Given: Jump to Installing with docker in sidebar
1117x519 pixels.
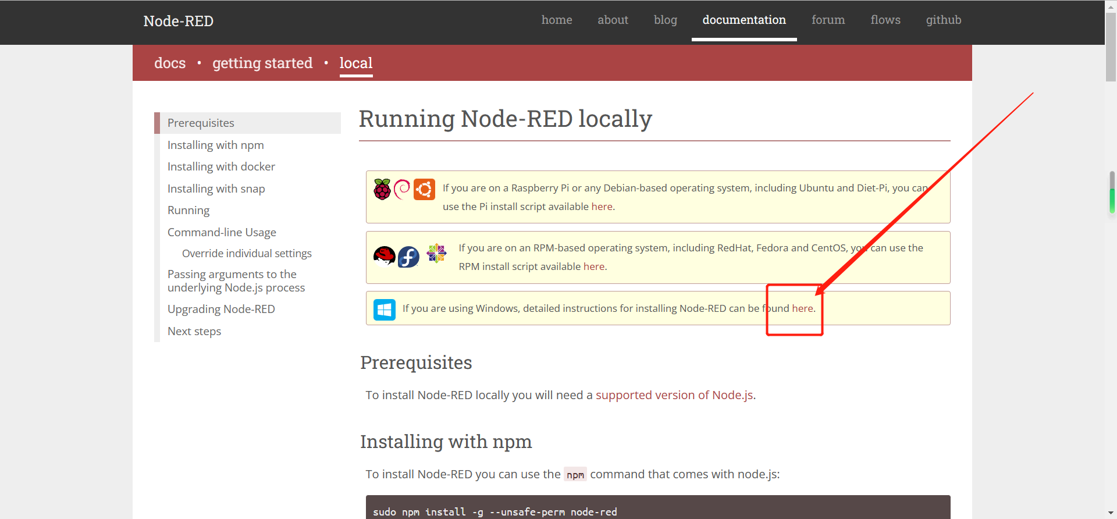Looking at the screenshot, I should (x=221, y=166).
